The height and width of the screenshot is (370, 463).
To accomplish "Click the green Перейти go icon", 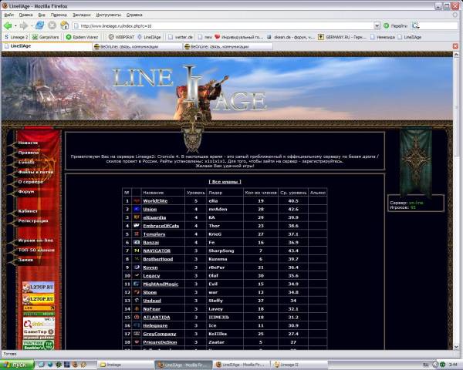I will coord(387,26).
